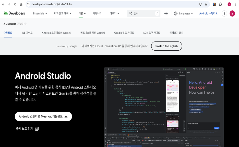
Task: Click the slash shortcut key in search box
Action: 157,13
